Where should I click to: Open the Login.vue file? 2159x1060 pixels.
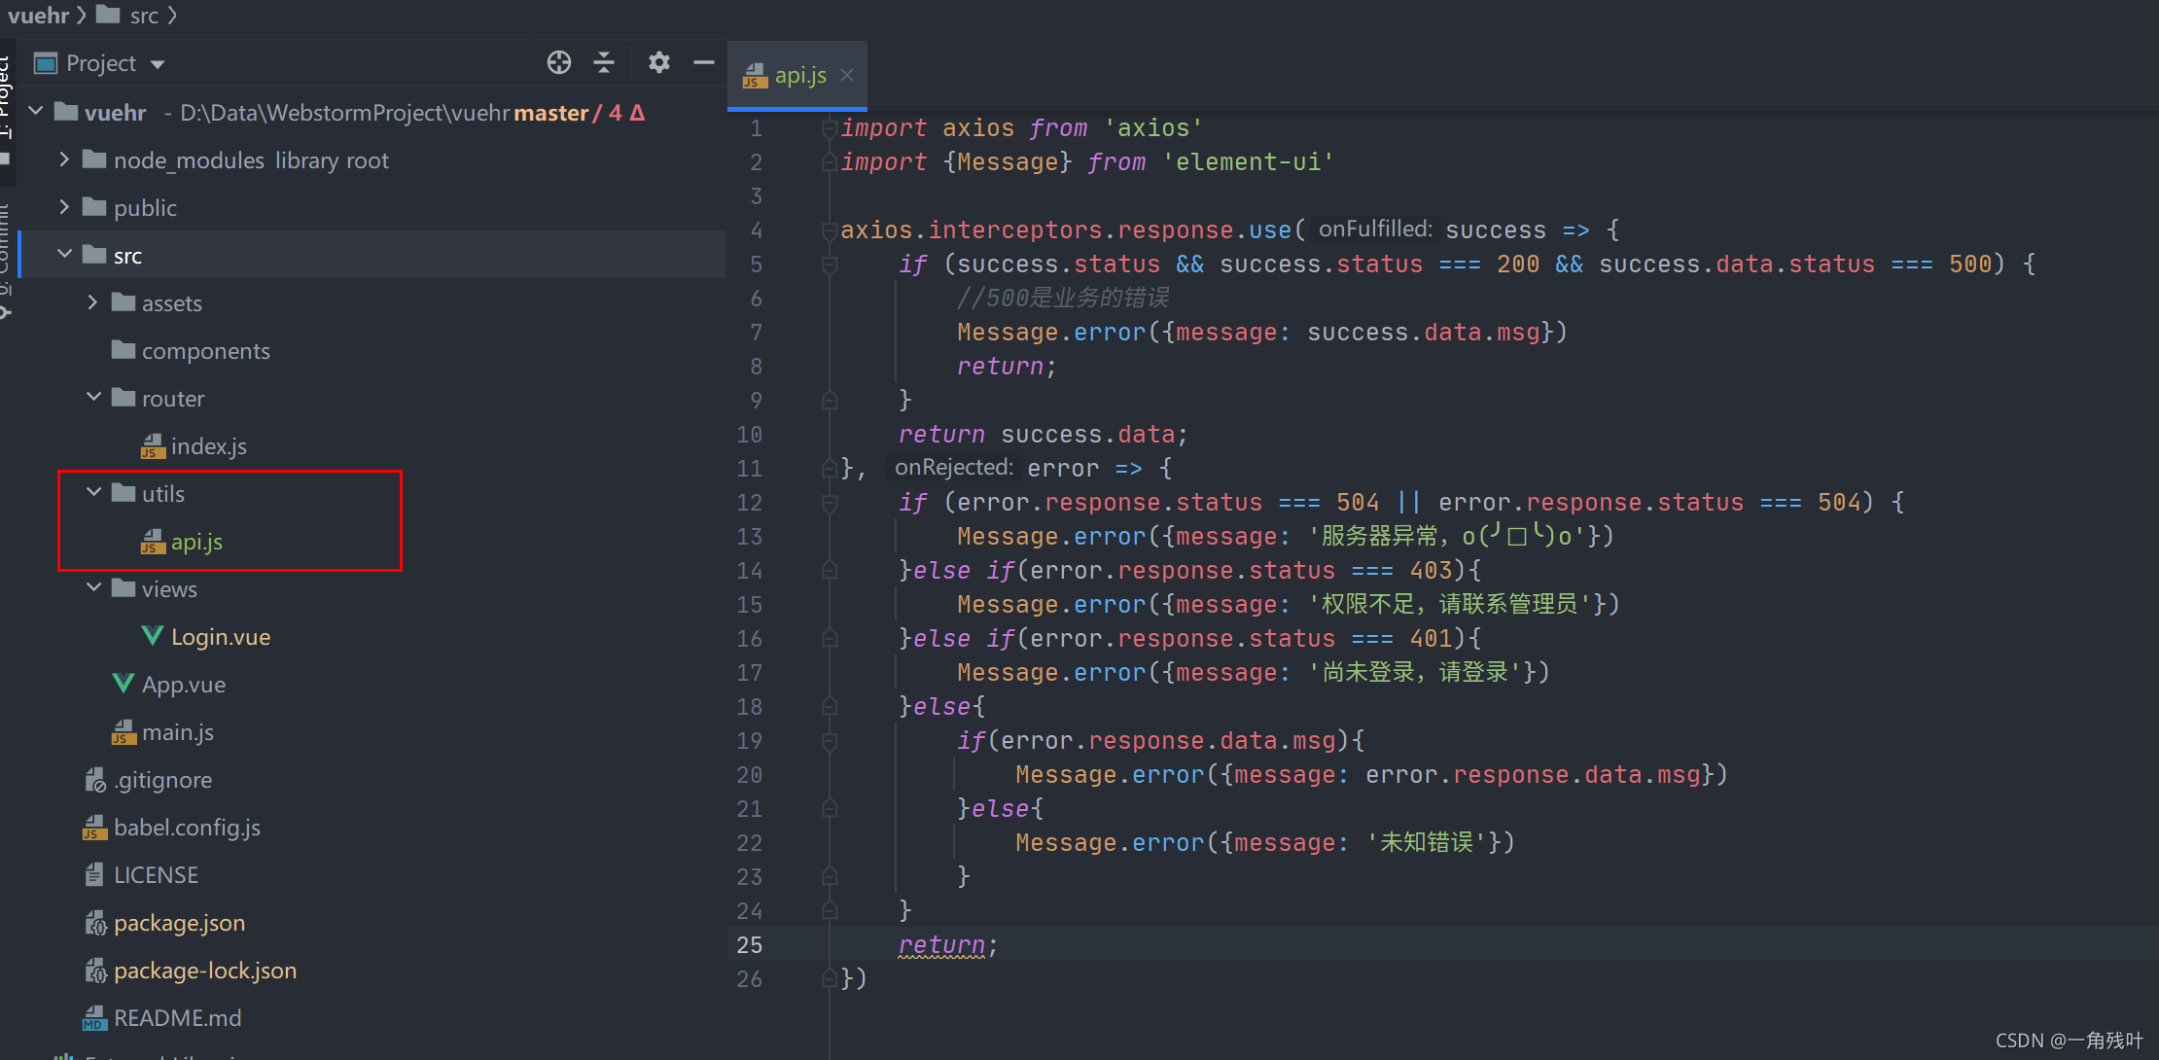coord(220,637)
